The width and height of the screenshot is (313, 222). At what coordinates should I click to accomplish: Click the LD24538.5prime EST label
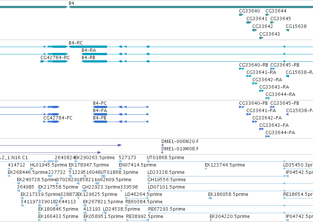coord(121,209)
